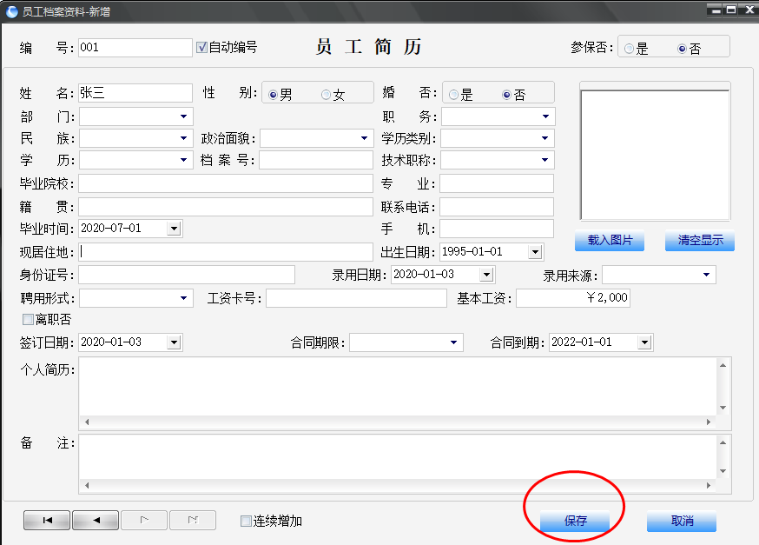Expand the 录用来源 dropdown
Viewport: 759px width, 545px height.
706,275
